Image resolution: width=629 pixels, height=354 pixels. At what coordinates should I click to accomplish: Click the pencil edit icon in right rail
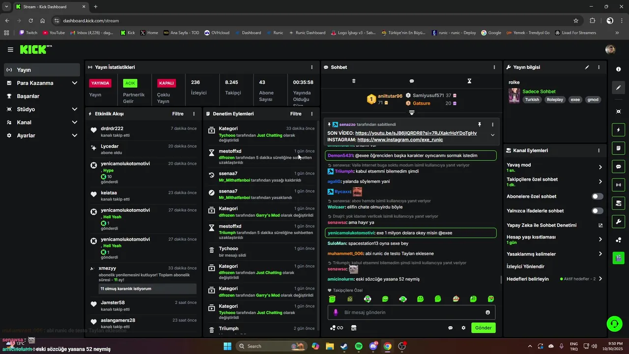618,88
